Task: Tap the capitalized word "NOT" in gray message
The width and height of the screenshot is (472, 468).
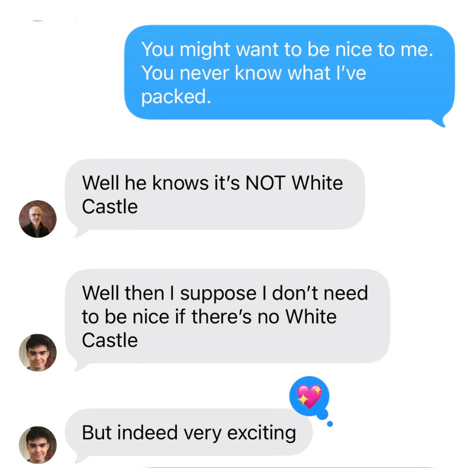Action: coord(265,183)
